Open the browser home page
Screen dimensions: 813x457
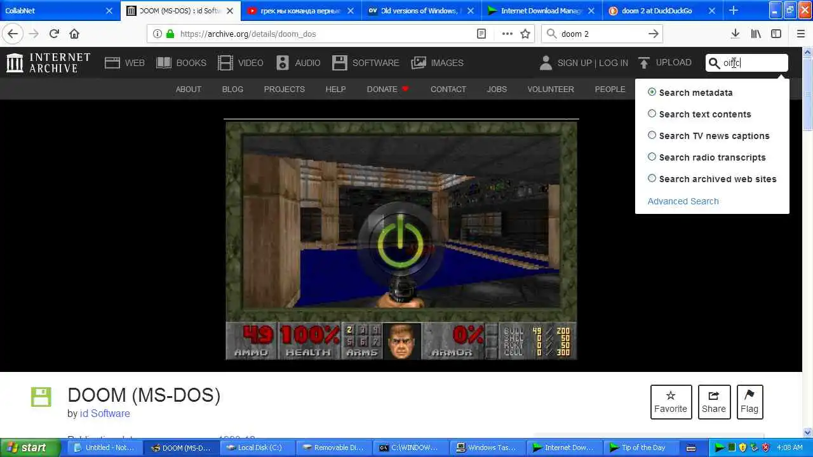(x=74, y=34)
